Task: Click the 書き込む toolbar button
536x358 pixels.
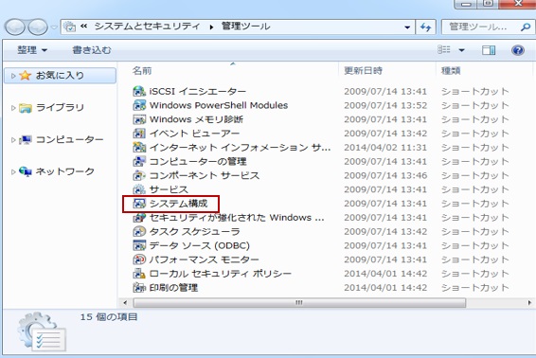Action: [92, 50]
